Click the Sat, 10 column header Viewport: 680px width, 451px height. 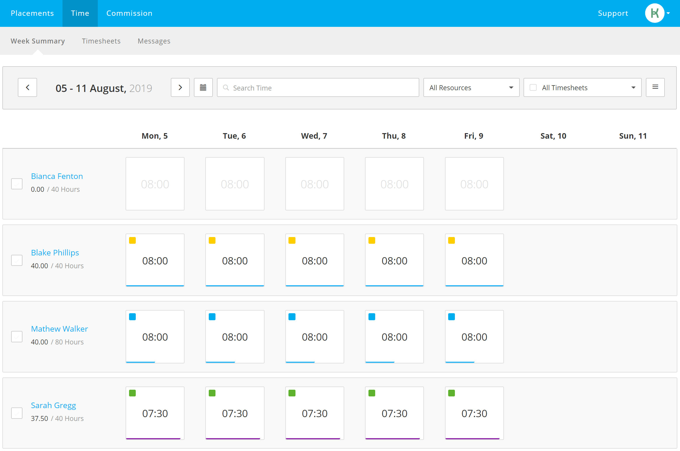point(553,136)
